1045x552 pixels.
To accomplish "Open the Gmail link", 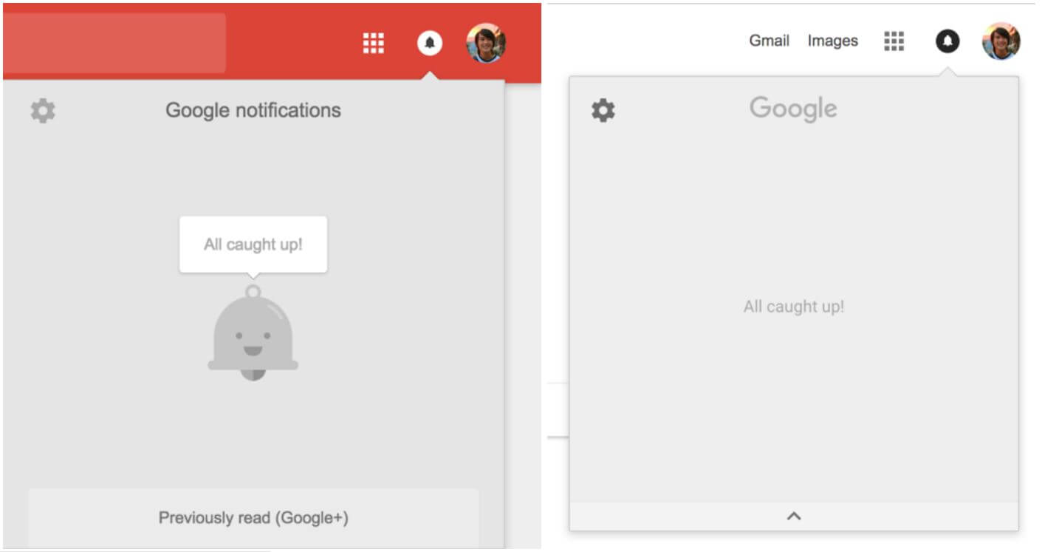I will tap(769, 41).
